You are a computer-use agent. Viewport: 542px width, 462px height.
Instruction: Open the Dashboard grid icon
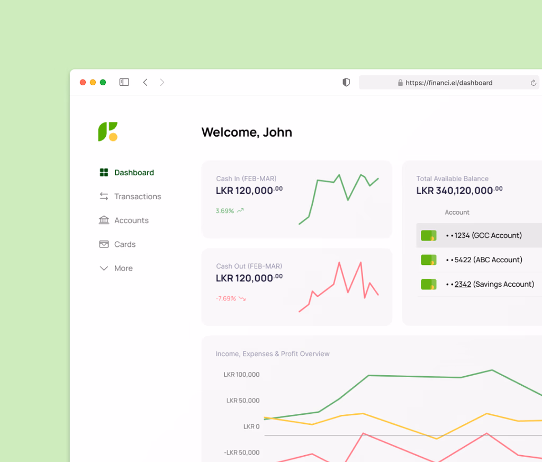(104, 172)
